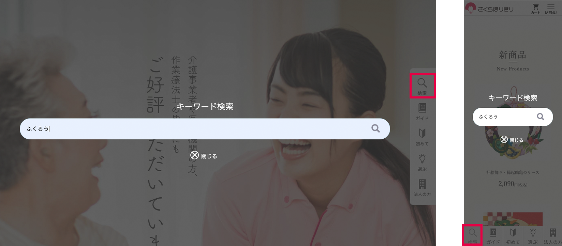The height and width of the screenshot is (246, 562).
Task: Click the desktop keyword search field
Action: (x=205, y=129)
